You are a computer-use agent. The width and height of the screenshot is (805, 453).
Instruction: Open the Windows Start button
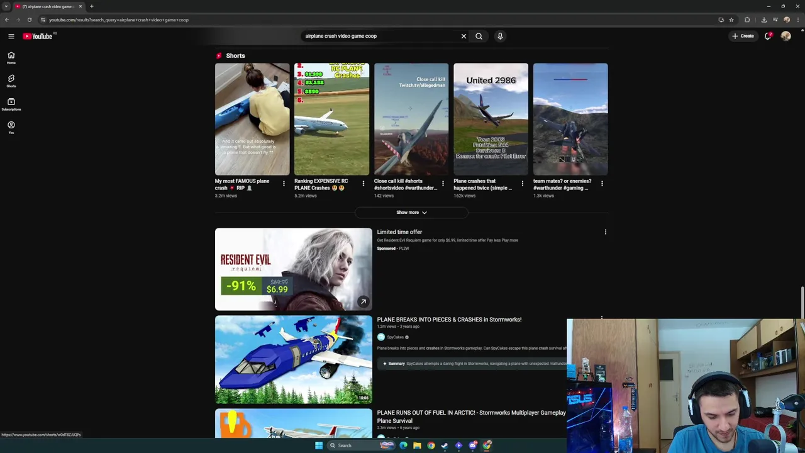[319, 445]
